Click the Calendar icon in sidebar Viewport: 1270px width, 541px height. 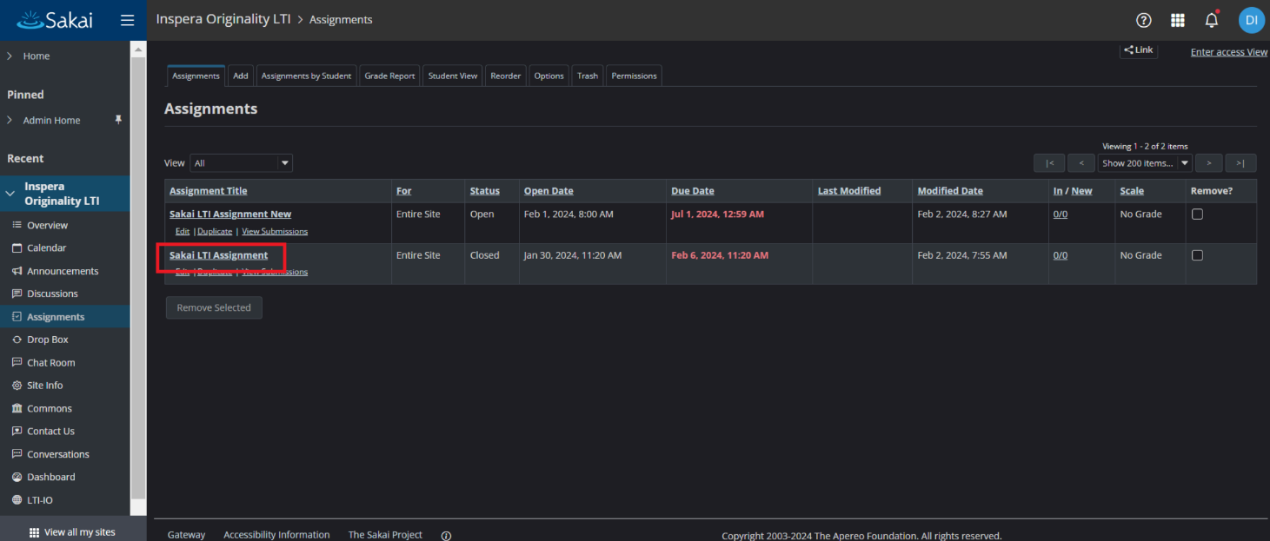coord(17,247)
